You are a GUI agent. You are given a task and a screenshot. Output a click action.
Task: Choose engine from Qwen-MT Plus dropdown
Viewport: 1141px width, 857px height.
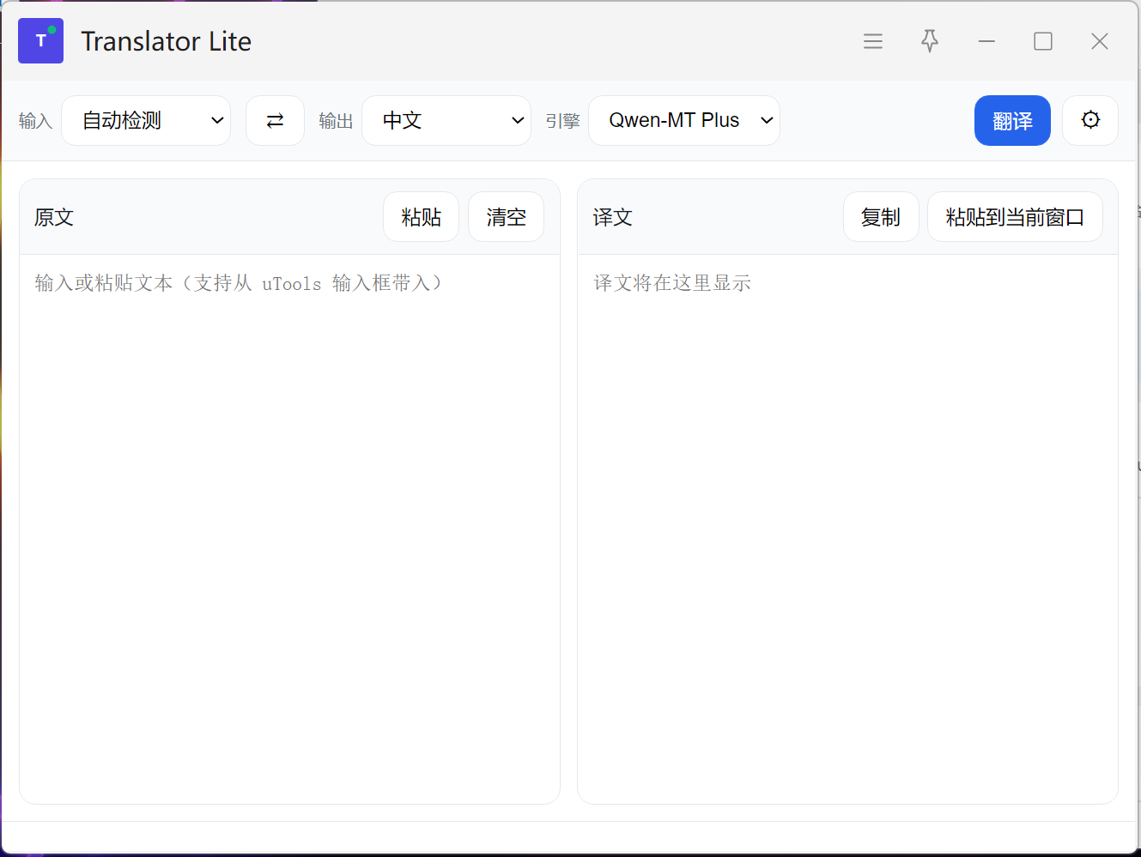pyautogui.click(x=683, y=121)
